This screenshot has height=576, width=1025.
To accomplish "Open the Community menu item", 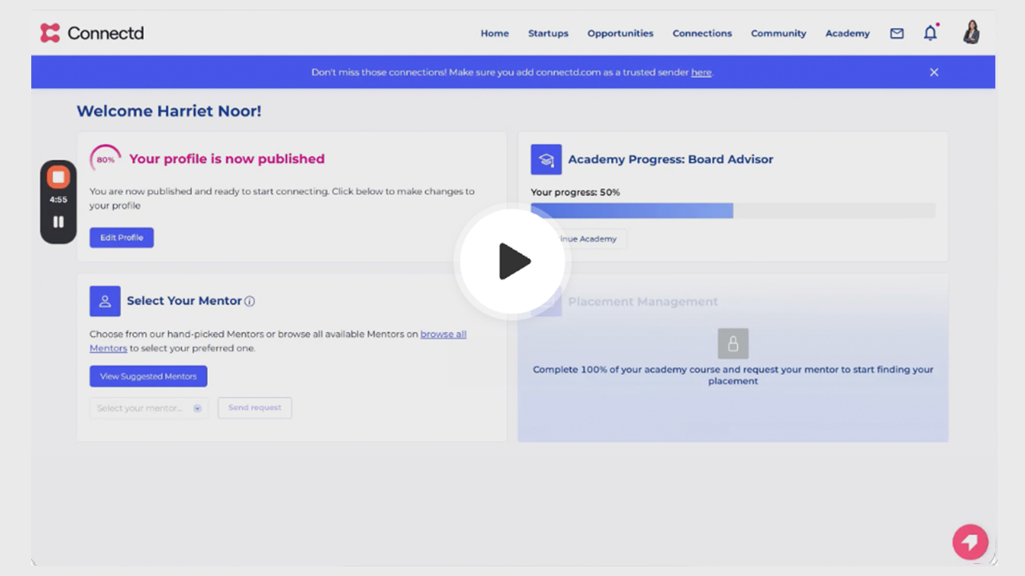I will click(778, 34).
